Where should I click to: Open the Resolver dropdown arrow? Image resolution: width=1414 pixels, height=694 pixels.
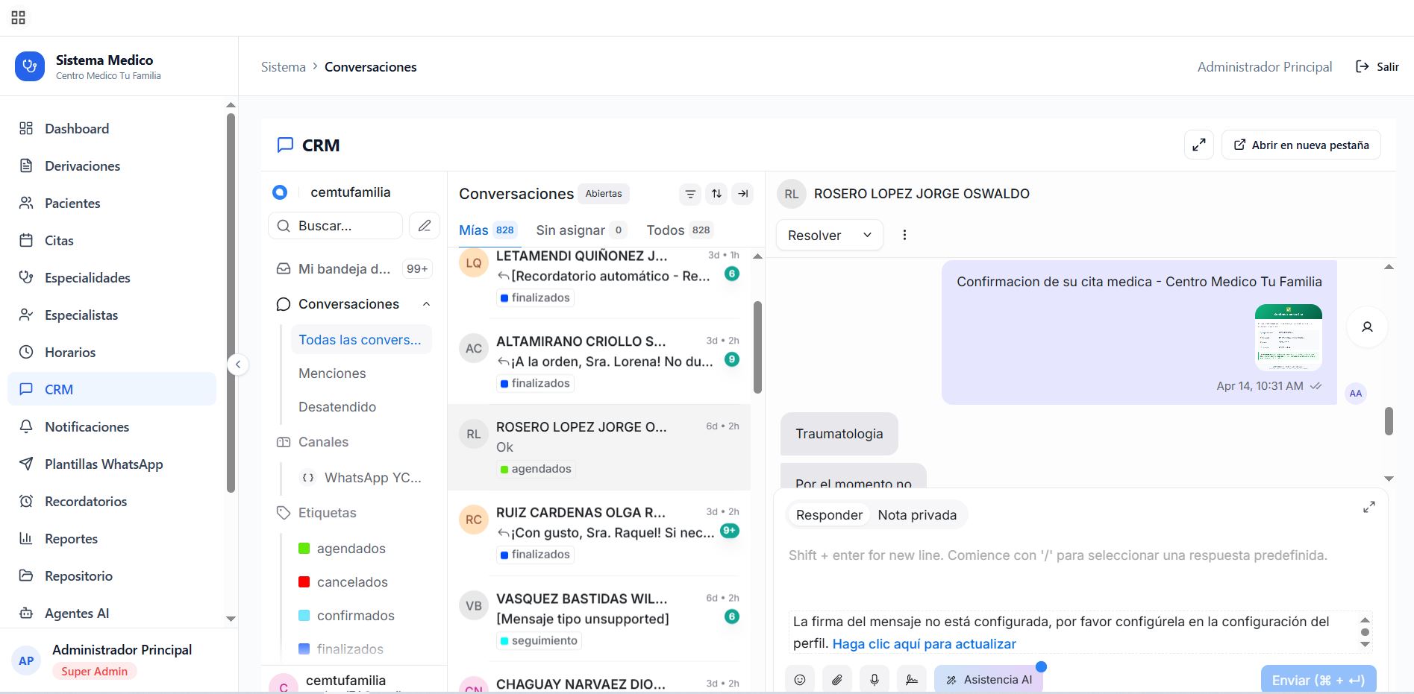867,235
